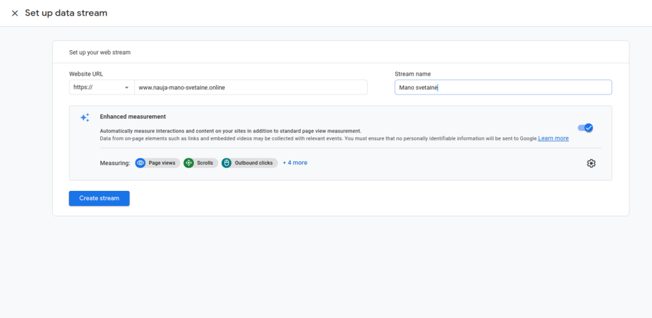Select the Scrolls chip label
This screenshot has width=652, height=318.
[205, 163]
